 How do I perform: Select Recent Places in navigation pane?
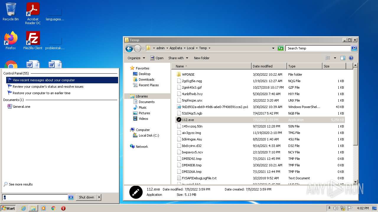[146, 85]
